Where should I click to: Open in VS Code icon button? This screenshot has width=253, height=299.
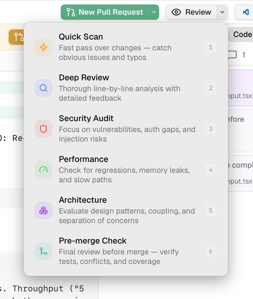click(246, 12)
